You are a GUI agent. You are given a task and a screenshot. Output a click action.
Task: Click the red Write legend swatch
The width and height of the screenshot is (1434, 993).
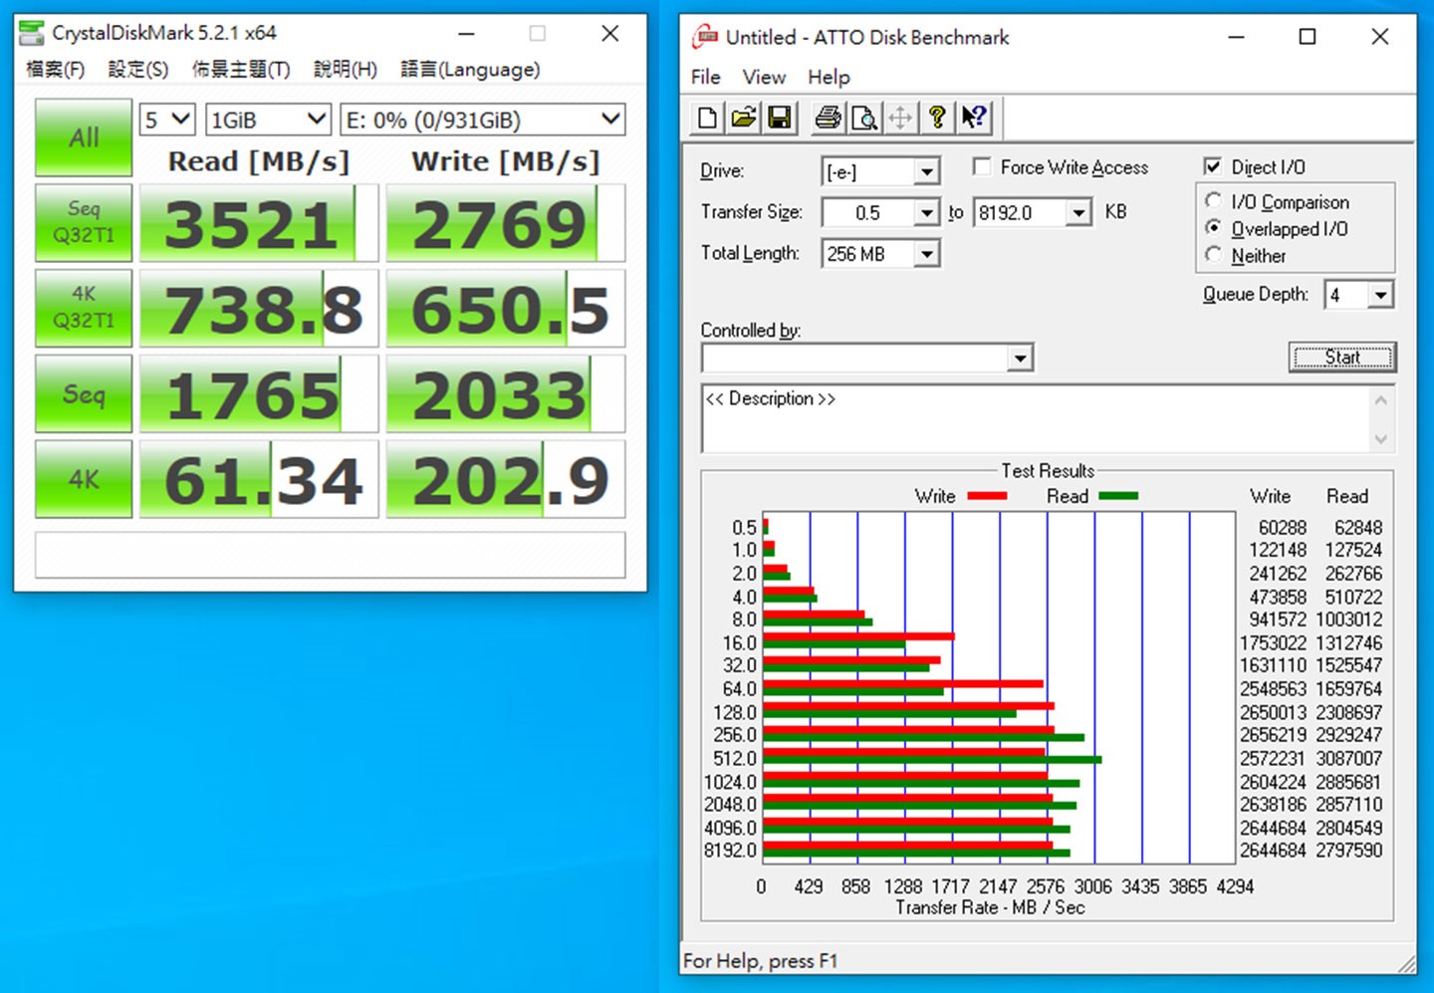pyautogui.click(x=987, y=496)
